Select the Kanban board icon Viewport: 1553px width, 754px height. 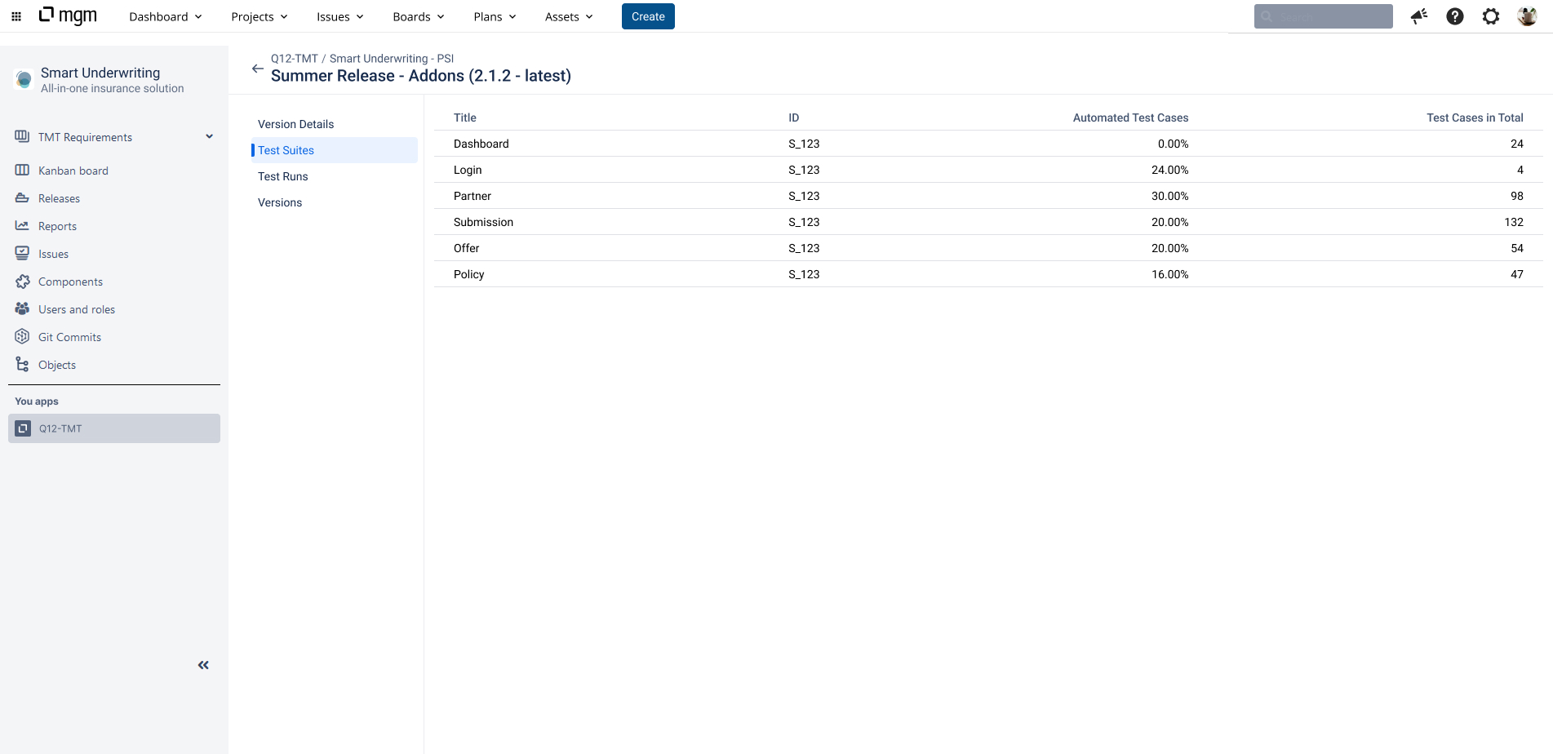[x=21, y=170]
